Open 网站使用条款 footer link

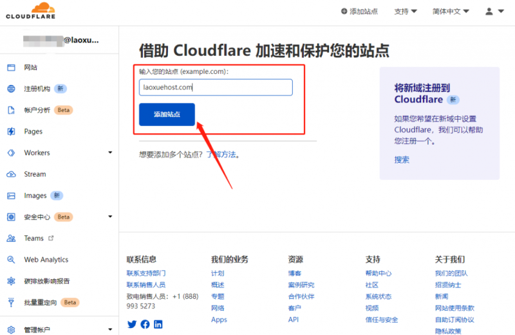tap(454, 308)
